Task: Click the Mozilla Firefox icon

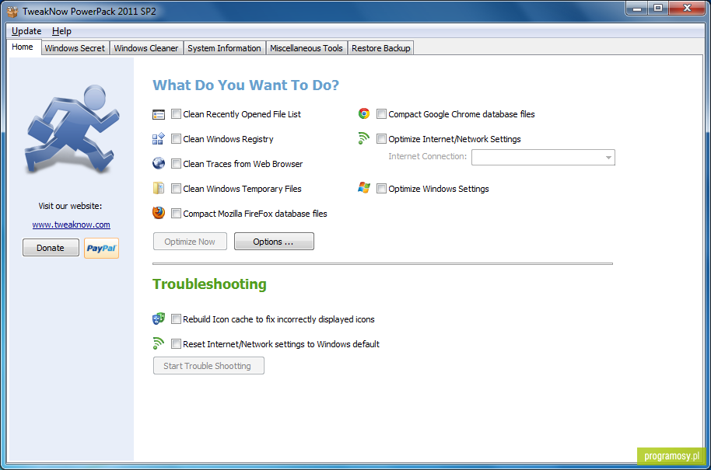Action: [x=159, y=212]
